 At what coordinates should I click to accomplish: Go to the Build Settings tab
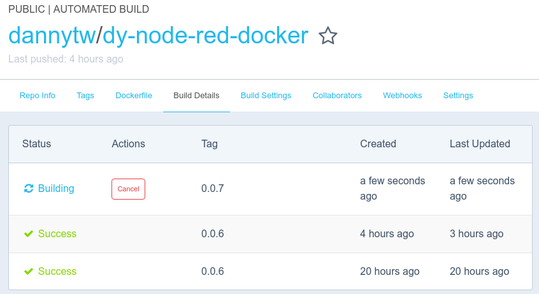click(266, 96)
